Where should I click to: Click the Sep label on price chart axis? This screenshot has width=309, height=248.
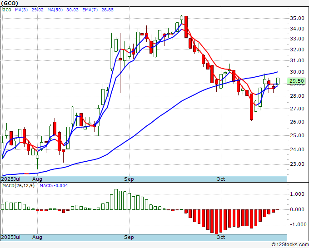point(129,179)
